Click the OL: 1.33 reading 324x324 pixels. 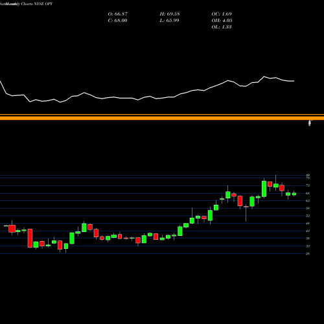point(222,27)
